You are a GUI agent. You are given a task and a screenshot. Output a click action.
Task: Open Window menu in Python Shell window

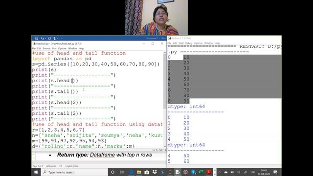209,43
